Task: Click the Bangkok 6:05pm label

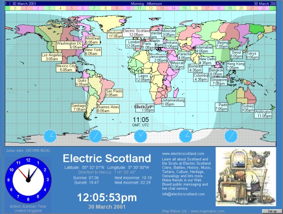Action: tap(216, 72)
